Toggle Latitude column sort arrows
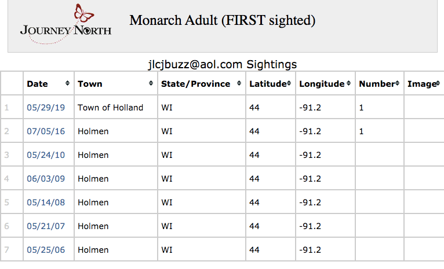Screen dimensions: 444x269 [289, 84]
